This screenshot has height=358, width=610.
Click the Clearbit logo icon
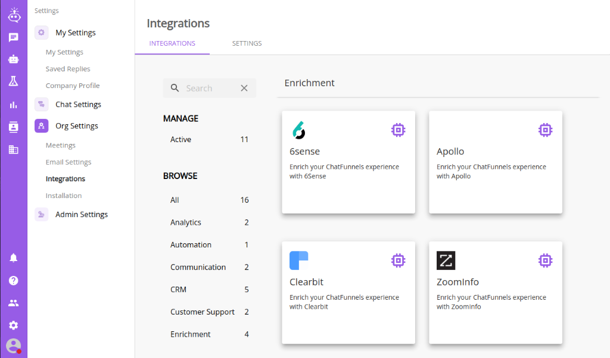click(x=299, y=260)
